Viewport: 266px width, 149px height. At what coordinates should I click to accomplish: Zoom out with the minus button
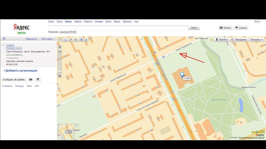(x=60, y=51)
